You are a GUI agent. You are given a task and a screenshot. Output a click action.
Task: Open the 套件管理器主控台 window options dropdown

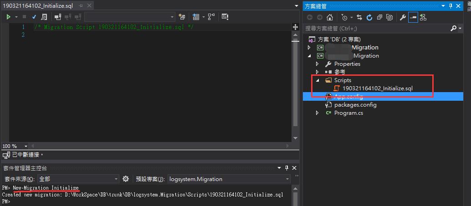279,168
